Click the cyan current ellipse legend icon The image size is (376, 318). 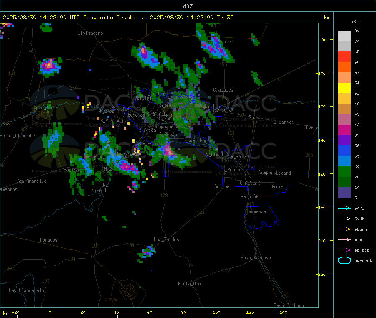[x=344, y=260]
